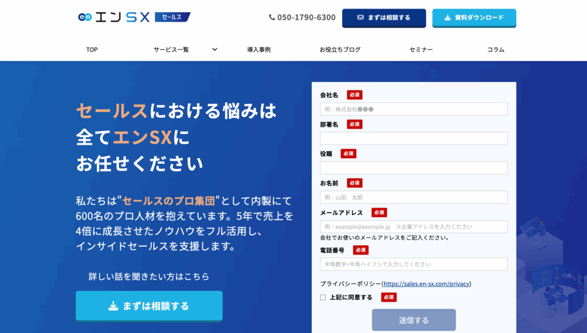
Task: Click download icon in 資料ダウンロード button
Action: pos(448,17)
